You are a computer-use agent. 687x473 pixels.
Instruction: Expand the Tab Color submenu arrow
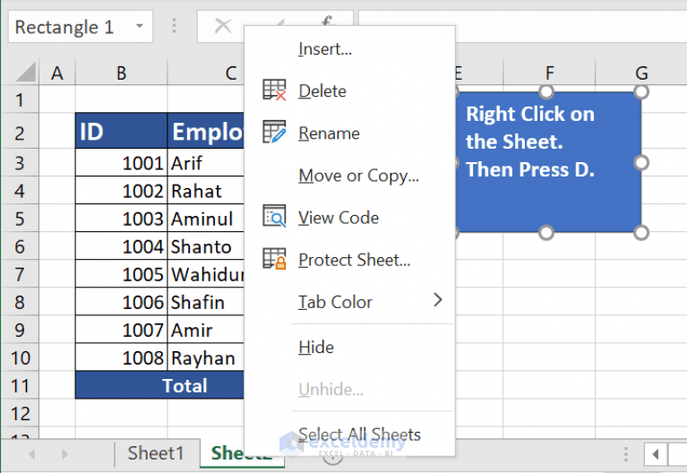click(438, 300)
